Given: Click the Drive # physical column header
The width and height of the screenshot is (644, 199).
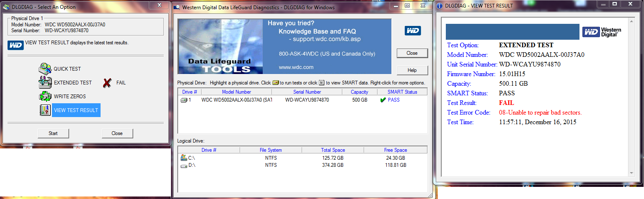Looking at the screenshot, I should 190,92.
